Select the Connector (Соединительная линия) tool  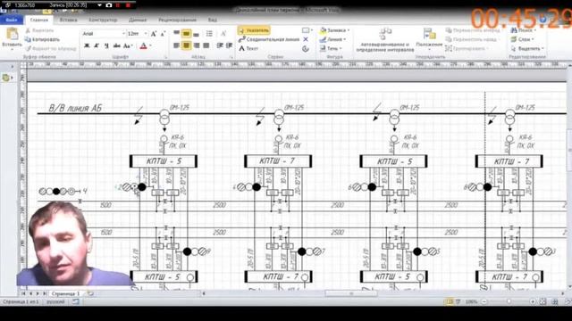coord(269,39)
